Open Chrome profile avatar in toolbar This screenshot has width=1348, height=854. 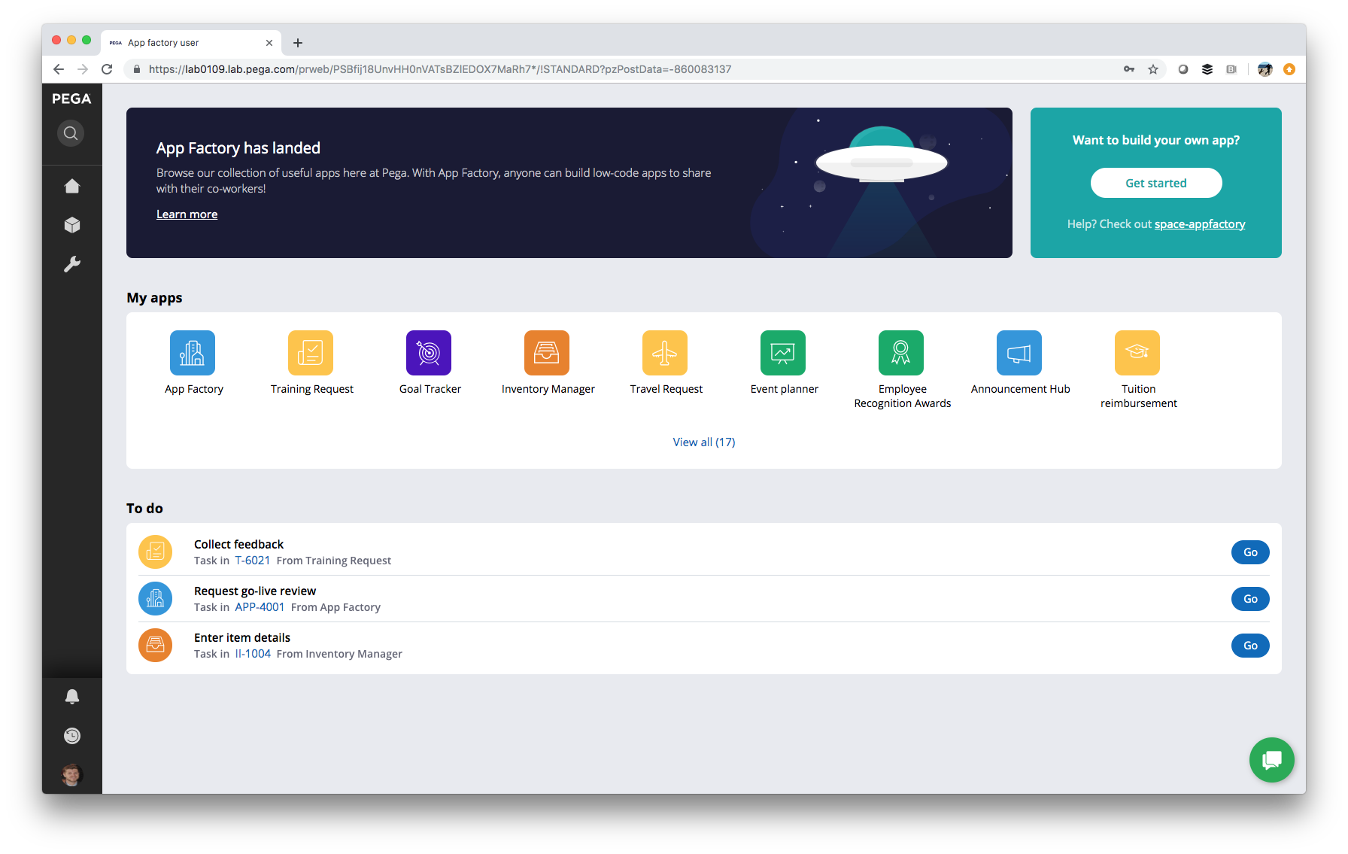coord(1265,69)
